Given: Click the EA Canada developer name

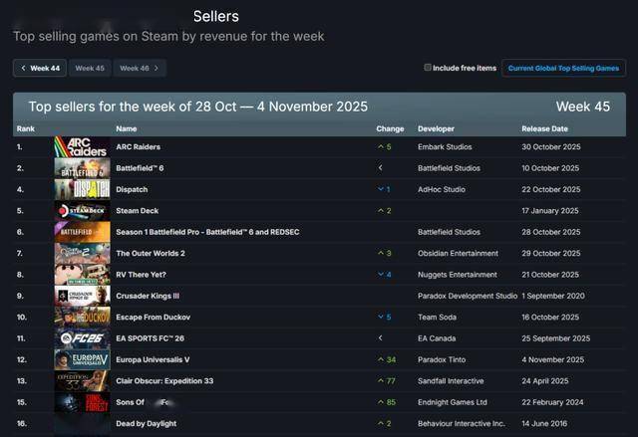Looking at the screenshot, I should click(437, 338).
